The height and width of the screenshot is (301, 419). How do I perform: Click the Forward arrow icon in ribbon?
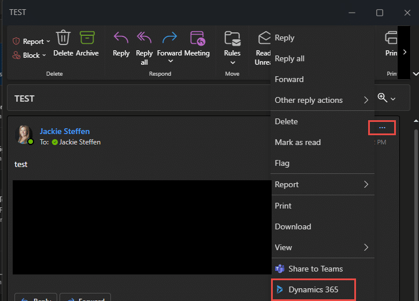(x=169, y=38)
